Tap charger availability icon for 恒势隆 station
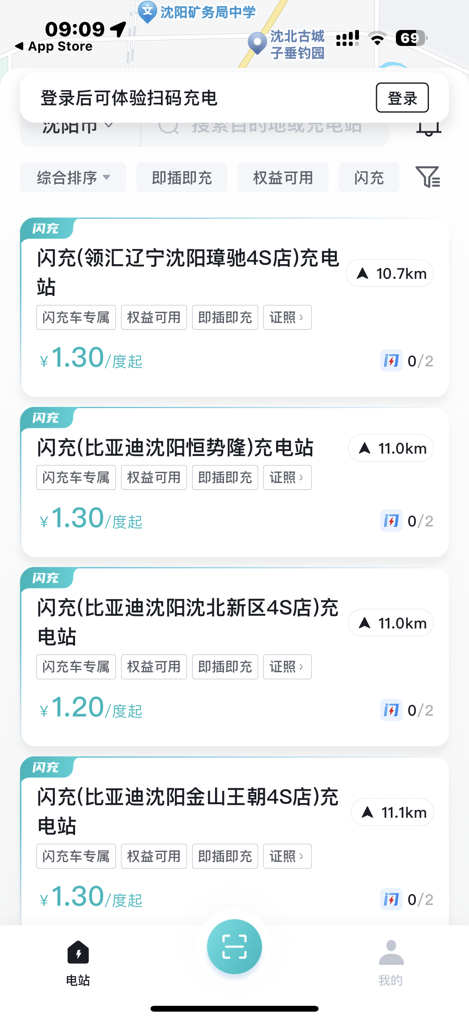The image size is (469, 1021). (x=391, y=521)
